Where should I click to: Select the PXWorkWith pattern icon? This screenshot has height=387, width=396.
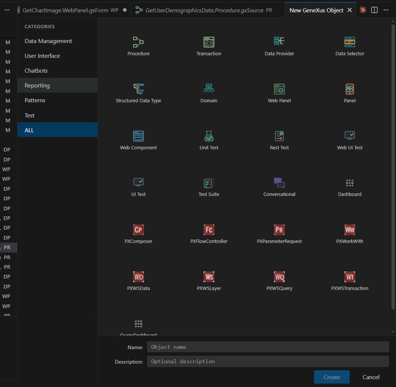[x=350, y=230]
